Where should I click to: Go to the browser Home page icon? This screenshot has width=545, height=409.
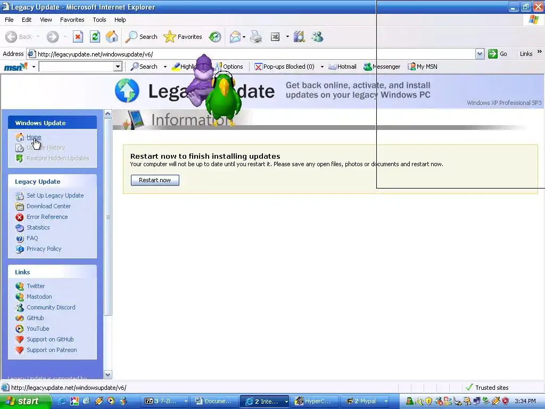112,37
